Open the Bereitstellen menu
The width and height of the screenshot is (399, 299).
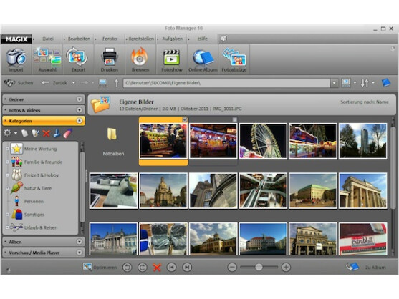click(x=141, y=39)
